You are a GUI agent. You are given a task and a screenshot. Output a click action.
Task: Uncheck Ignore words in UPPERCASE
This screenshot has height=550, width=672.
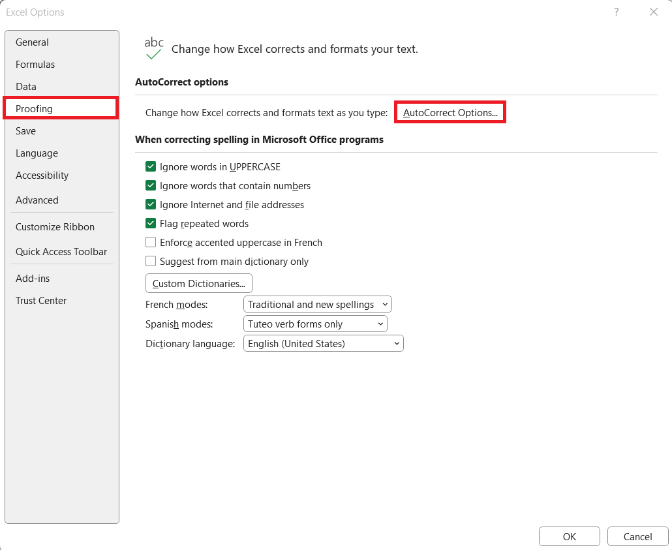tap(151, 166)
